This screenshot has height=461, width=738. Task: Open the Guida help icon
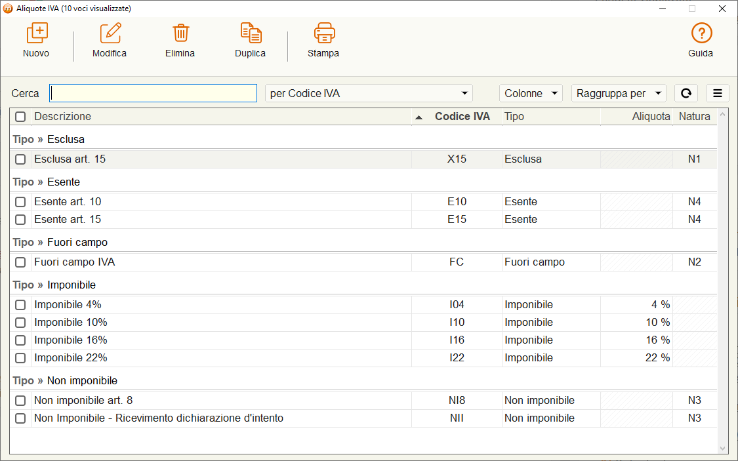click(701, 33)
